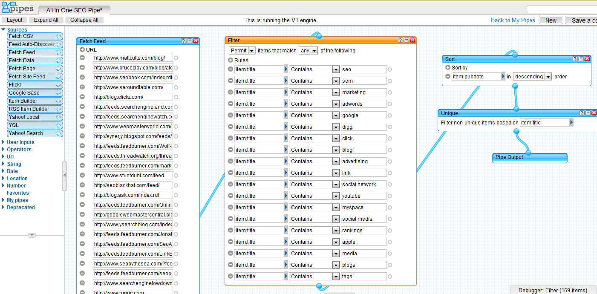Remove the seobook.com feed URL

tap(82, 78)
